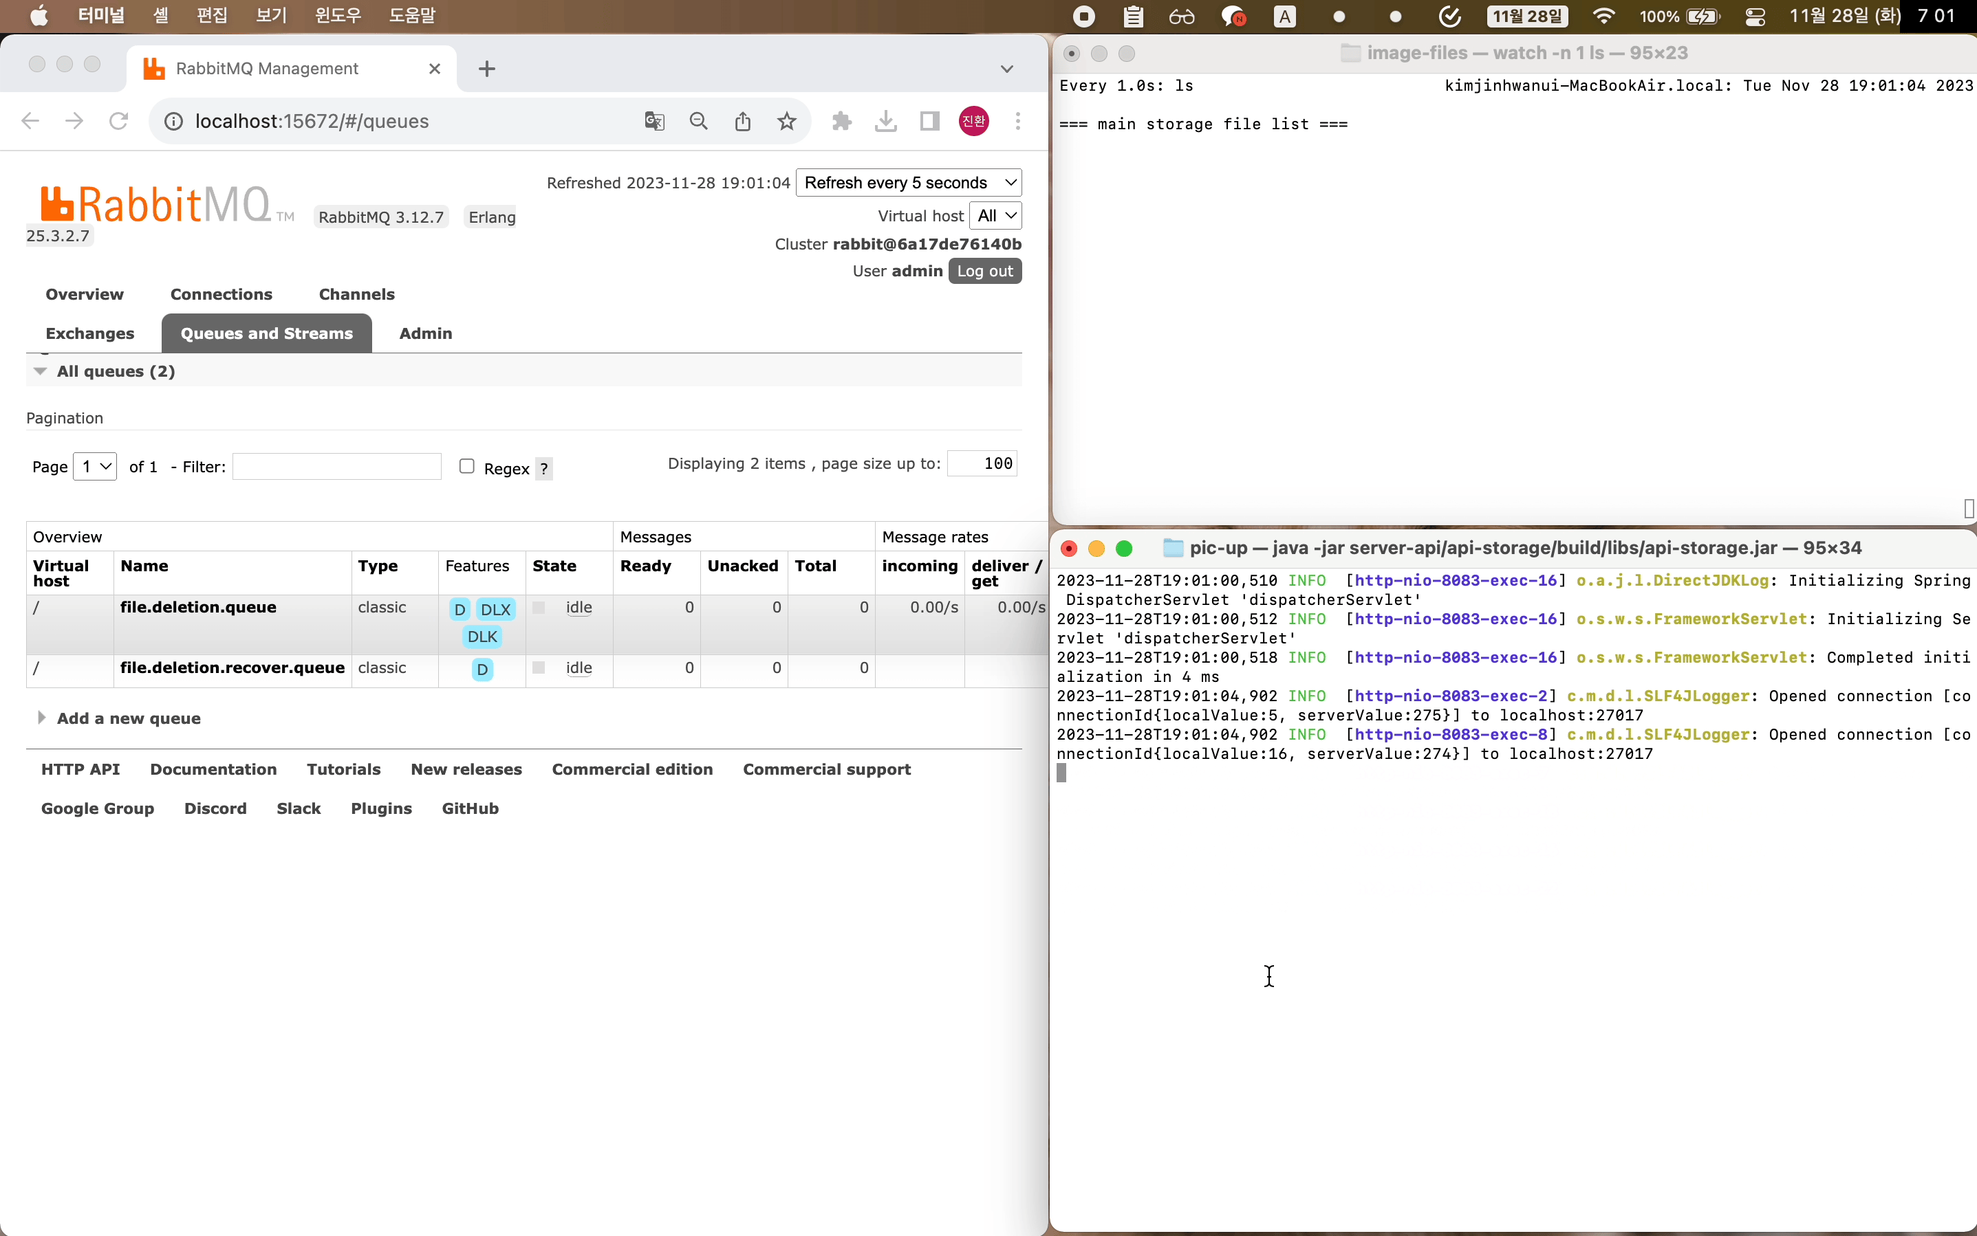
Task: Toggle the Chrome side panel icon
Action: (x=929, y=121)
